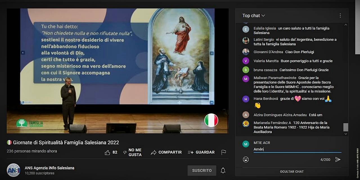Click the 4/200 character counter
The height and width of the screenshot is (180, 360).
coord(325,160)
